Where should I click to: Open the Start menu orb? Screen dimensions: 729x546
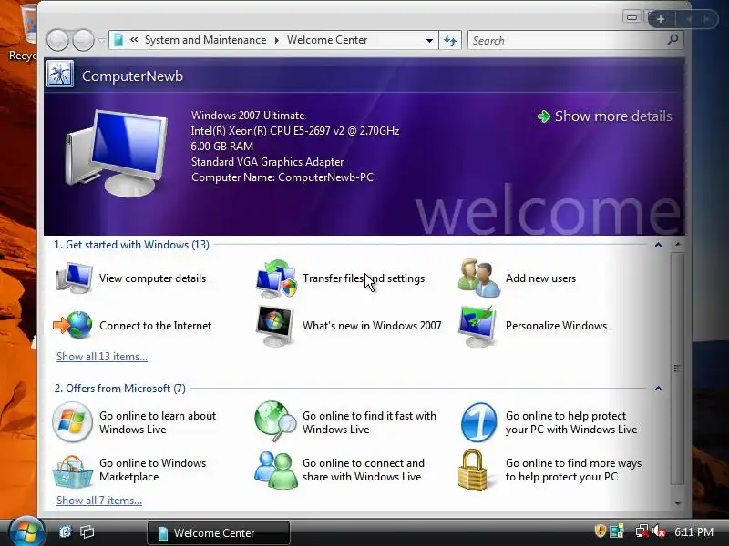pos(26,531)
